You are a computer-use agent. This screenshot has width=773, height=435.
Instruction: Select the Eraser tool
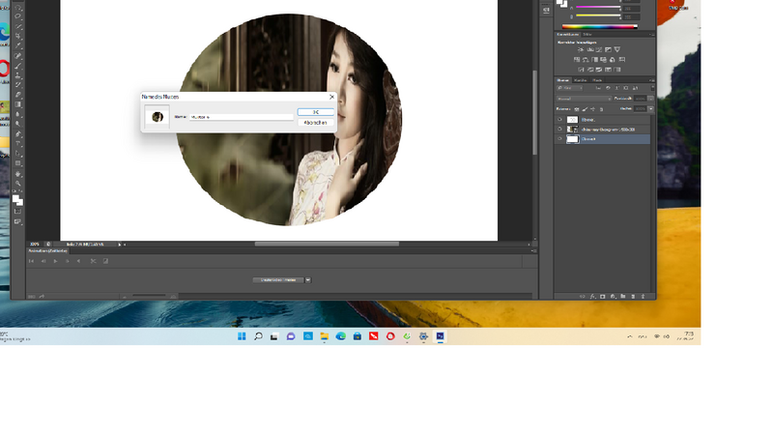(18, 95)
